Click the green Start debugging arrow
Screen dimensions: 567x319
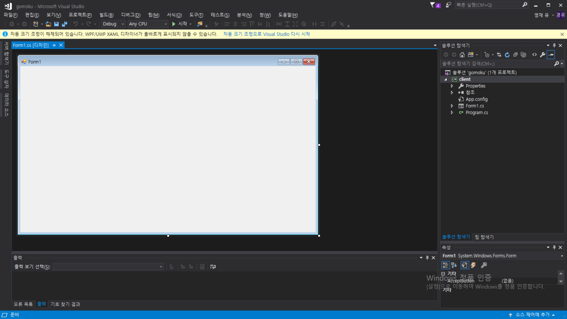click(x=174, y=24)
